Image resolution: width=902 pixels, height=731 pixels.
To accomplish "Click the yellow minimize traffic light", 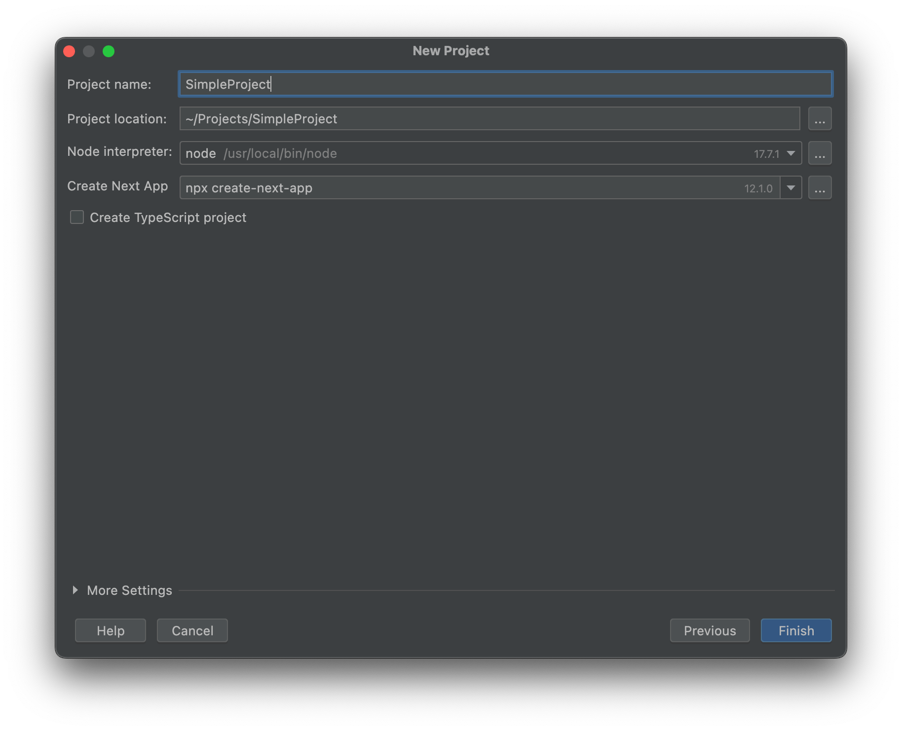I will pyautogui.click(x=89, y=51).
